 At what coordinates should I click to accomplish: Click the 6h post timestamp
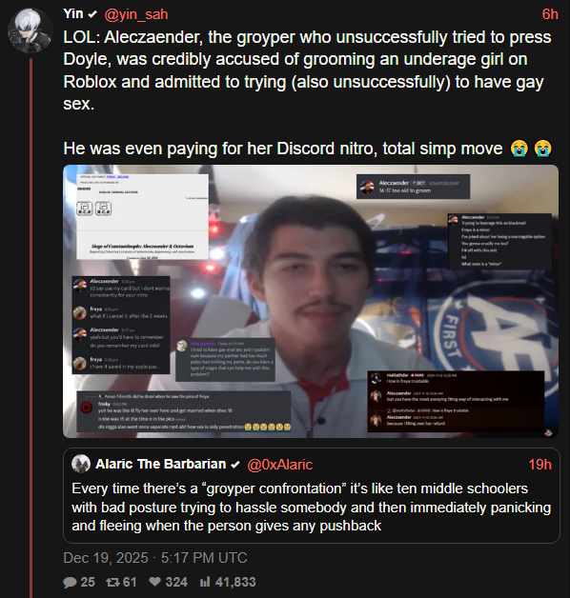click(550, 14)
